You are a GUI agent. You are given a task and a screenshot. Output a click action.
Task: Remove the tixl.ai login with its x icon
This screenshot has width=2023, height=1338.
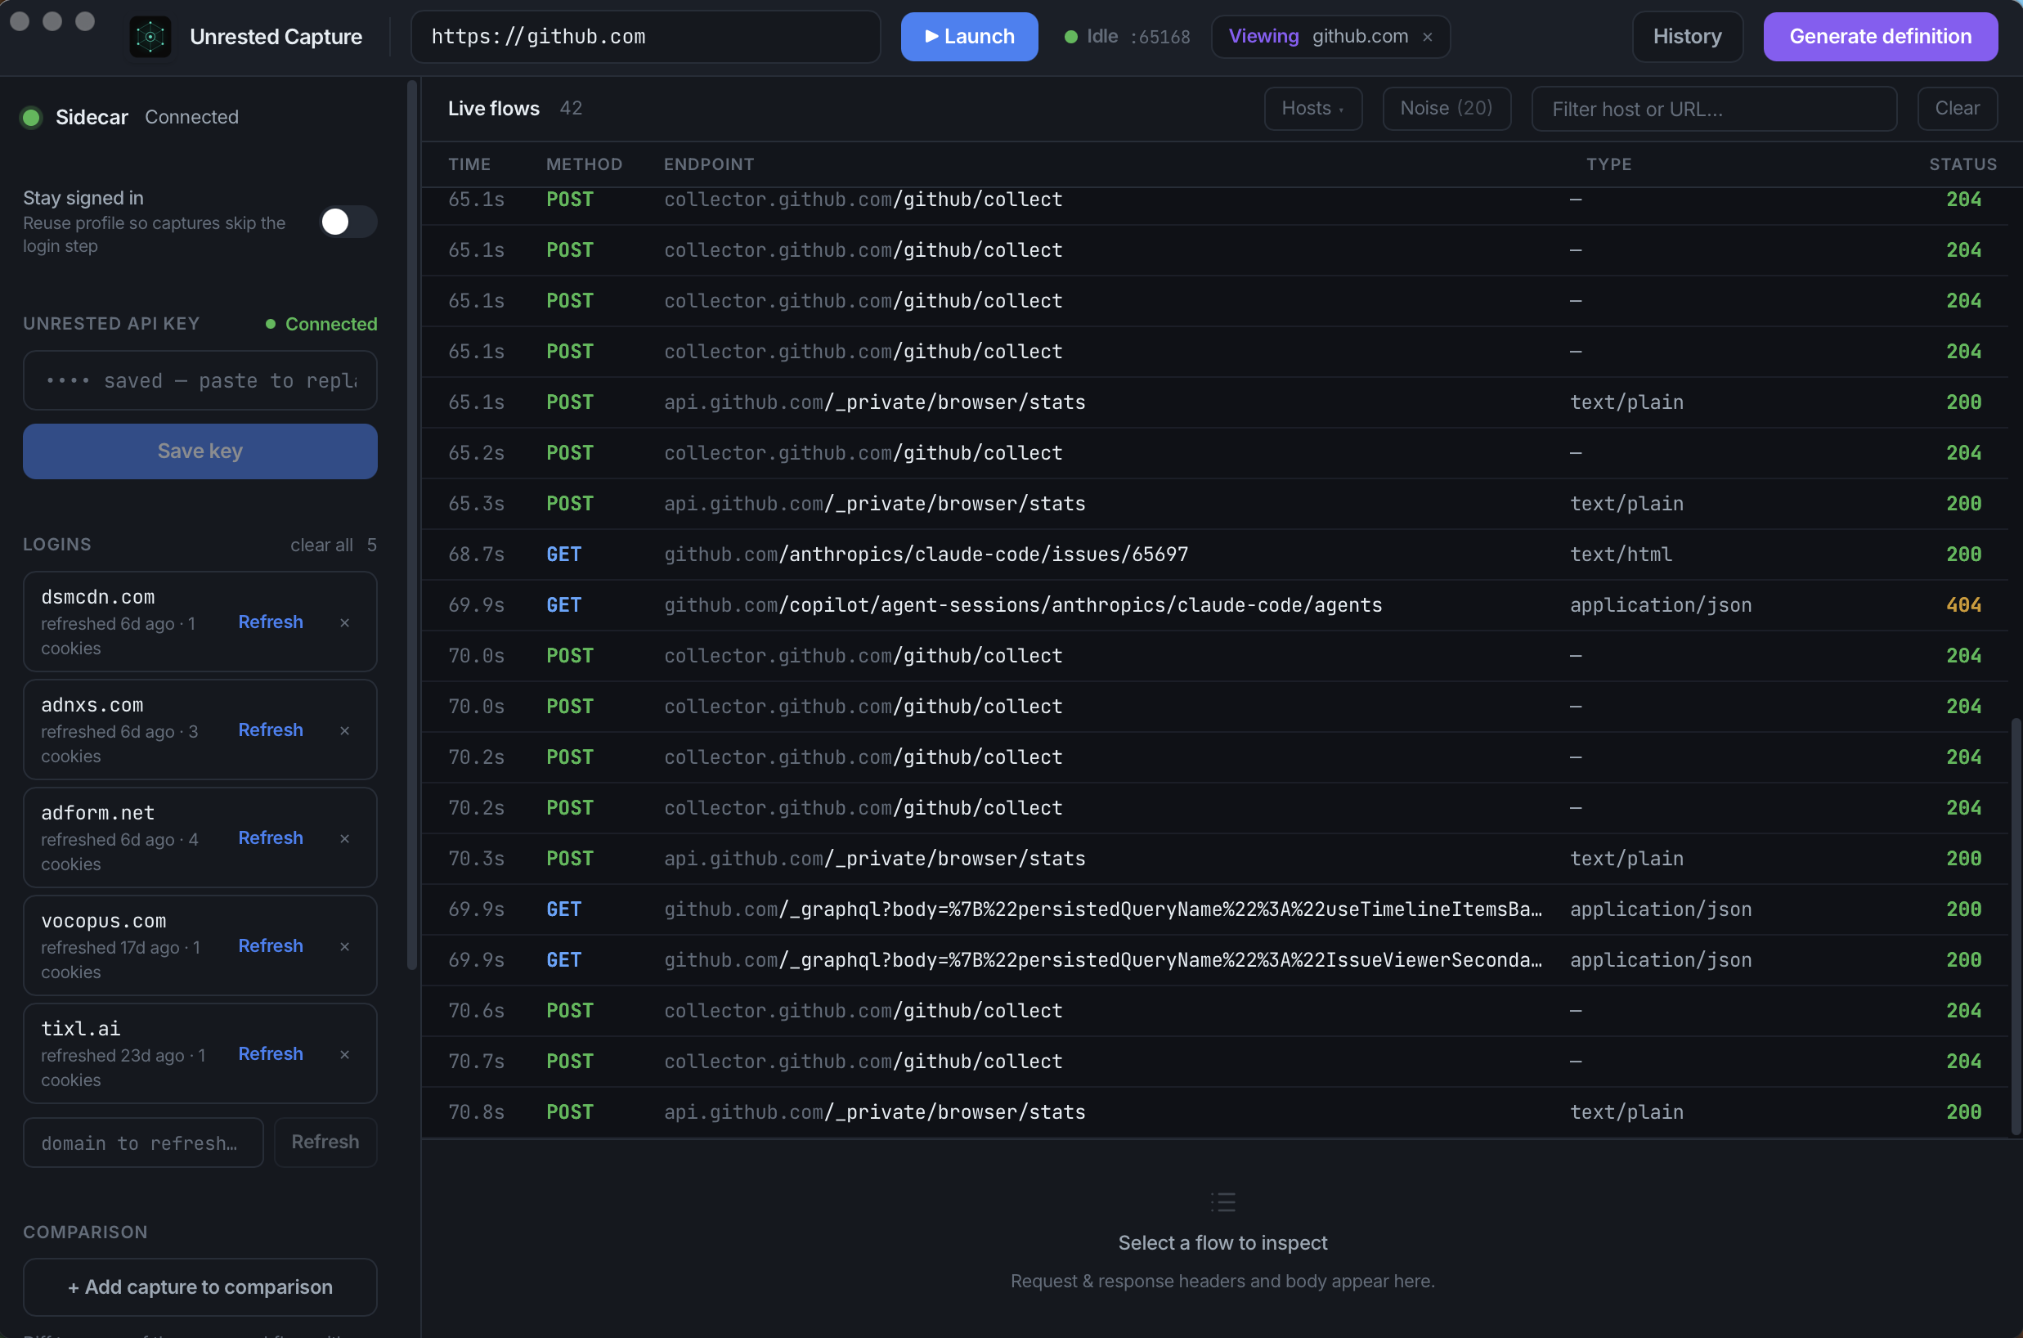tap(345, 1055)
